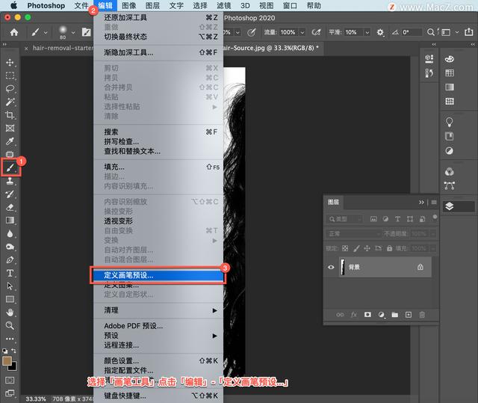478x403 pixels.
Task: Choose 填充... in Edit menu
Action: coord(158,167)
